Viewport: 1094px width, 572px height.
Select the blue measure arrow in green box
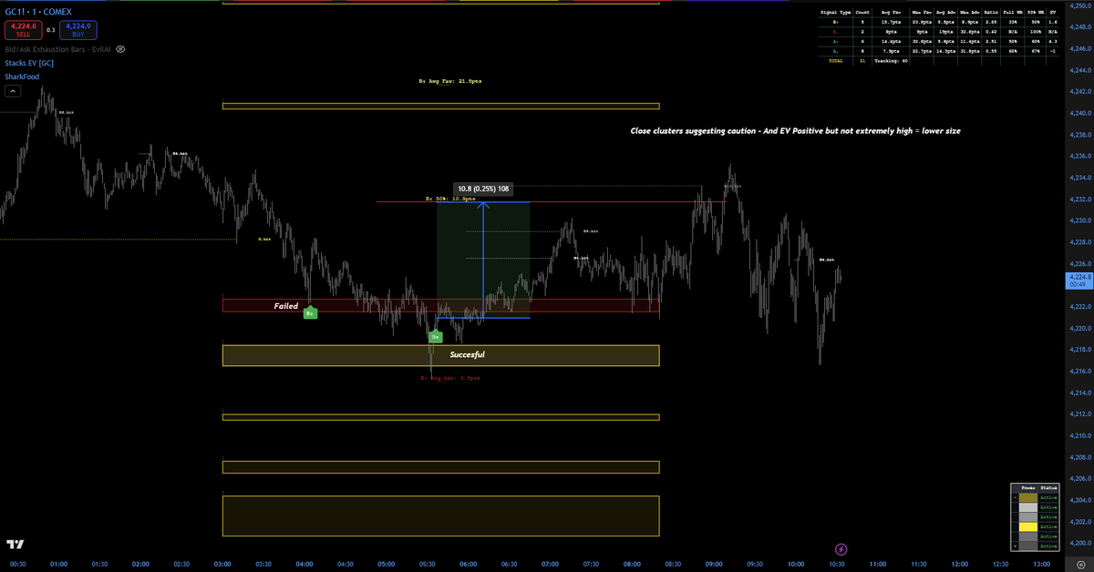pos(483,260)
